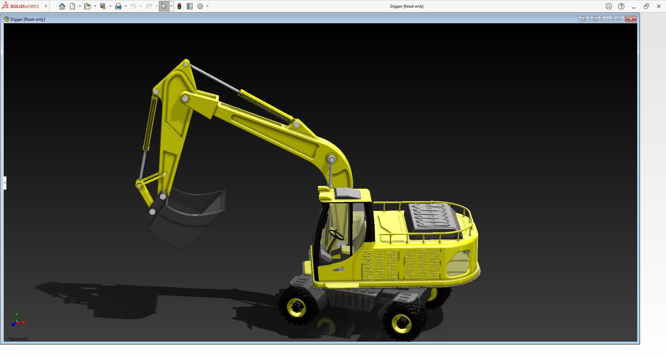The width and height of the screenshot is (666, 358).
Task: Expand the Select tool dropdown arrow
Action: [x=171, y=6]
